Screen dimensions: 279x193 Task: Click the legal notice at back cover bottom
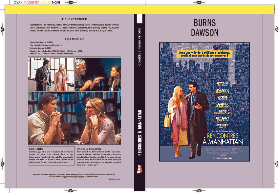click(74, 176)
